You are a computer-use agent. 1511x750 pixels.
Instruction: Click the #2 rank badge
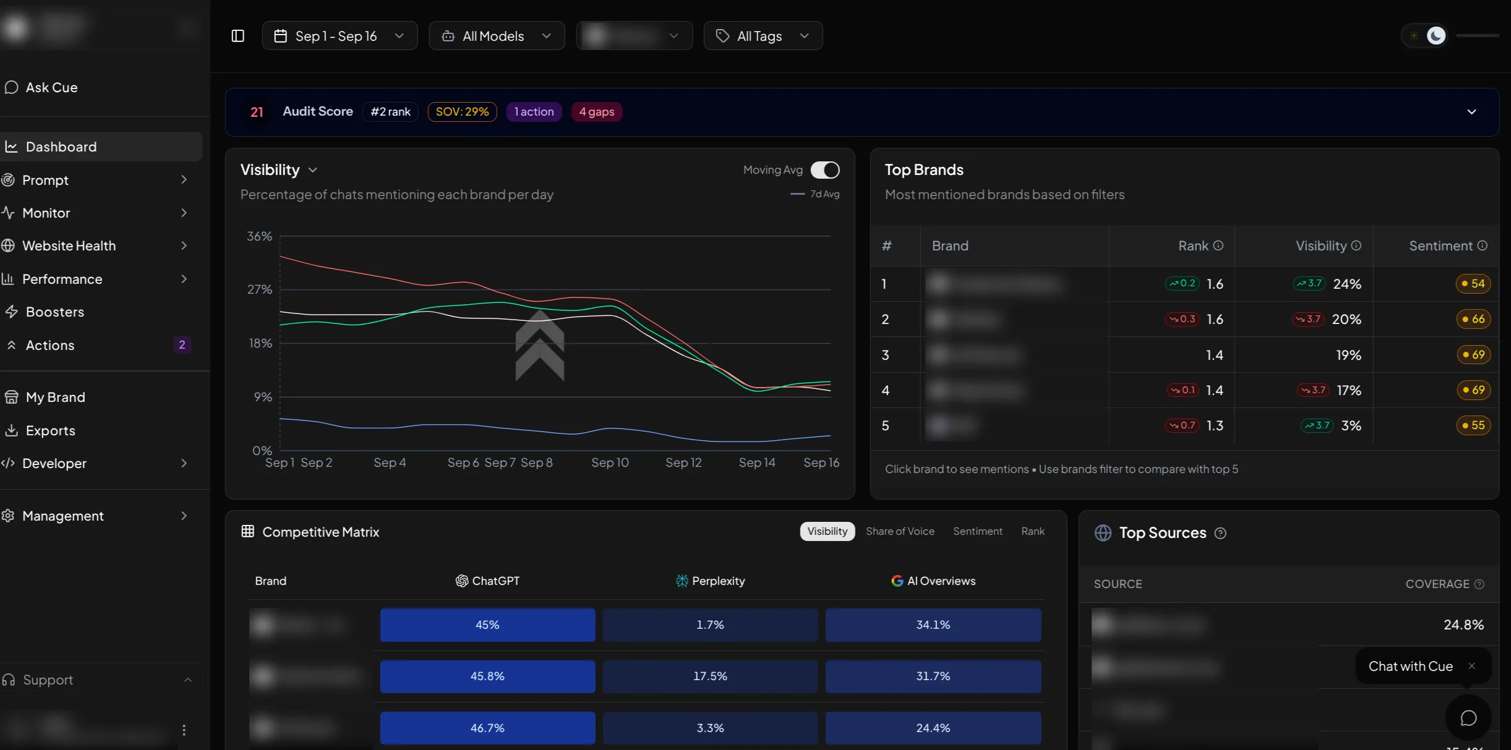pos(390,112)
